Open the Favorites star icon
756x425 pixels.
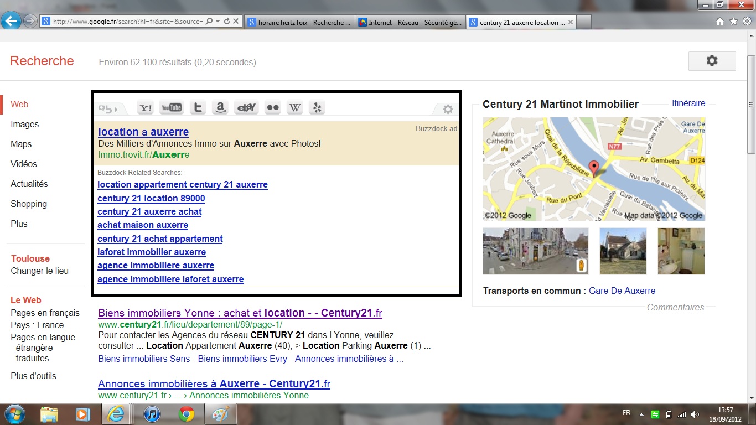click(733, 22)
